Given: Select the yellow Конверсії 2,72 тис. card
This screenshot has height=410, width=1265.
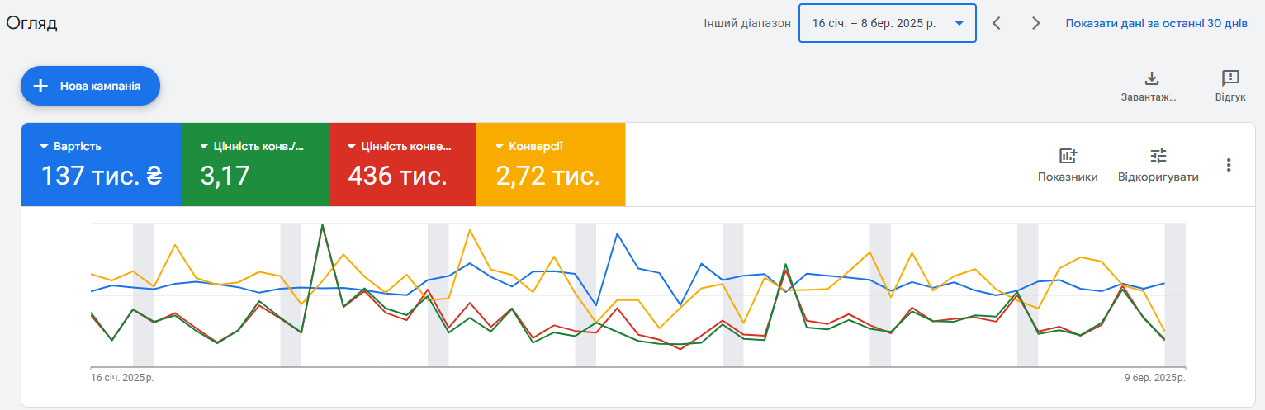Looking at the screenshot, I should (x=551, y=164).
